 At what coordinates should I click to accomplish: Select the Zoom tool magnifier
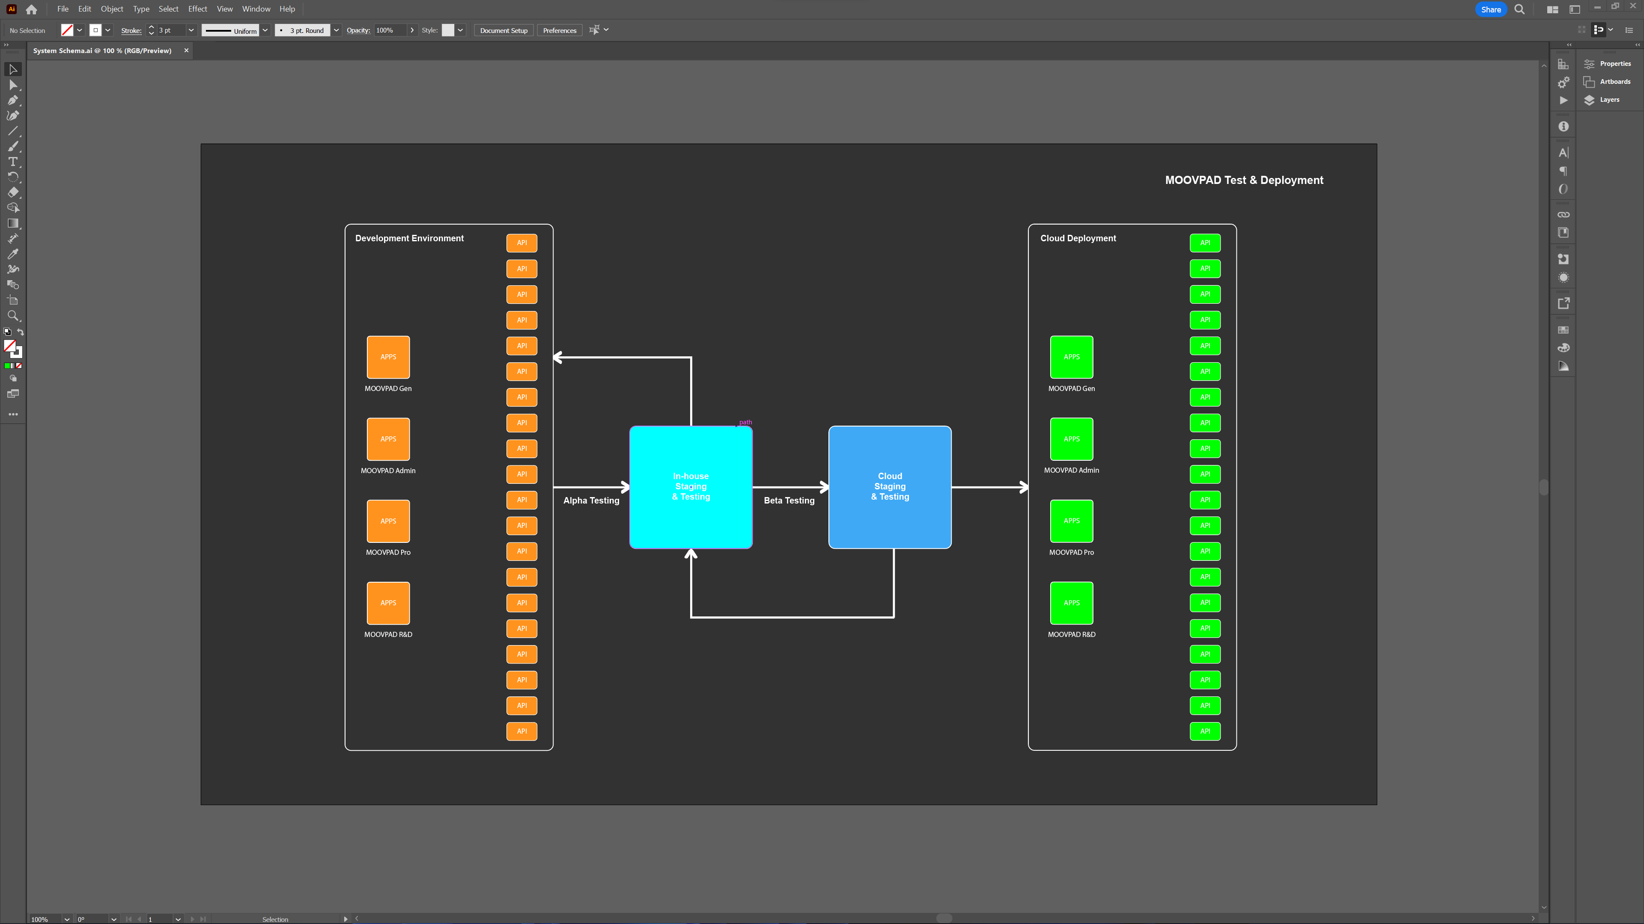click(13, 316)
